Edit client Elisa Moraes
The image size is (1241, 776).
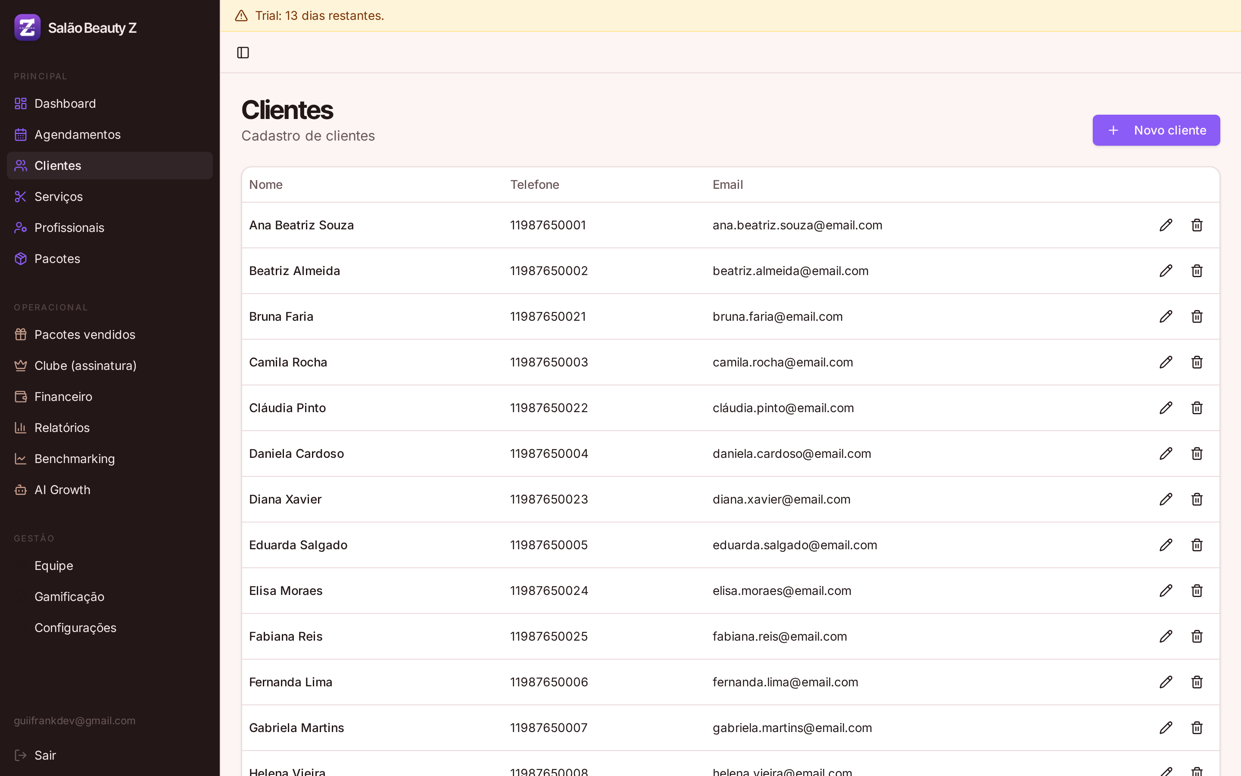(1166, 590)
